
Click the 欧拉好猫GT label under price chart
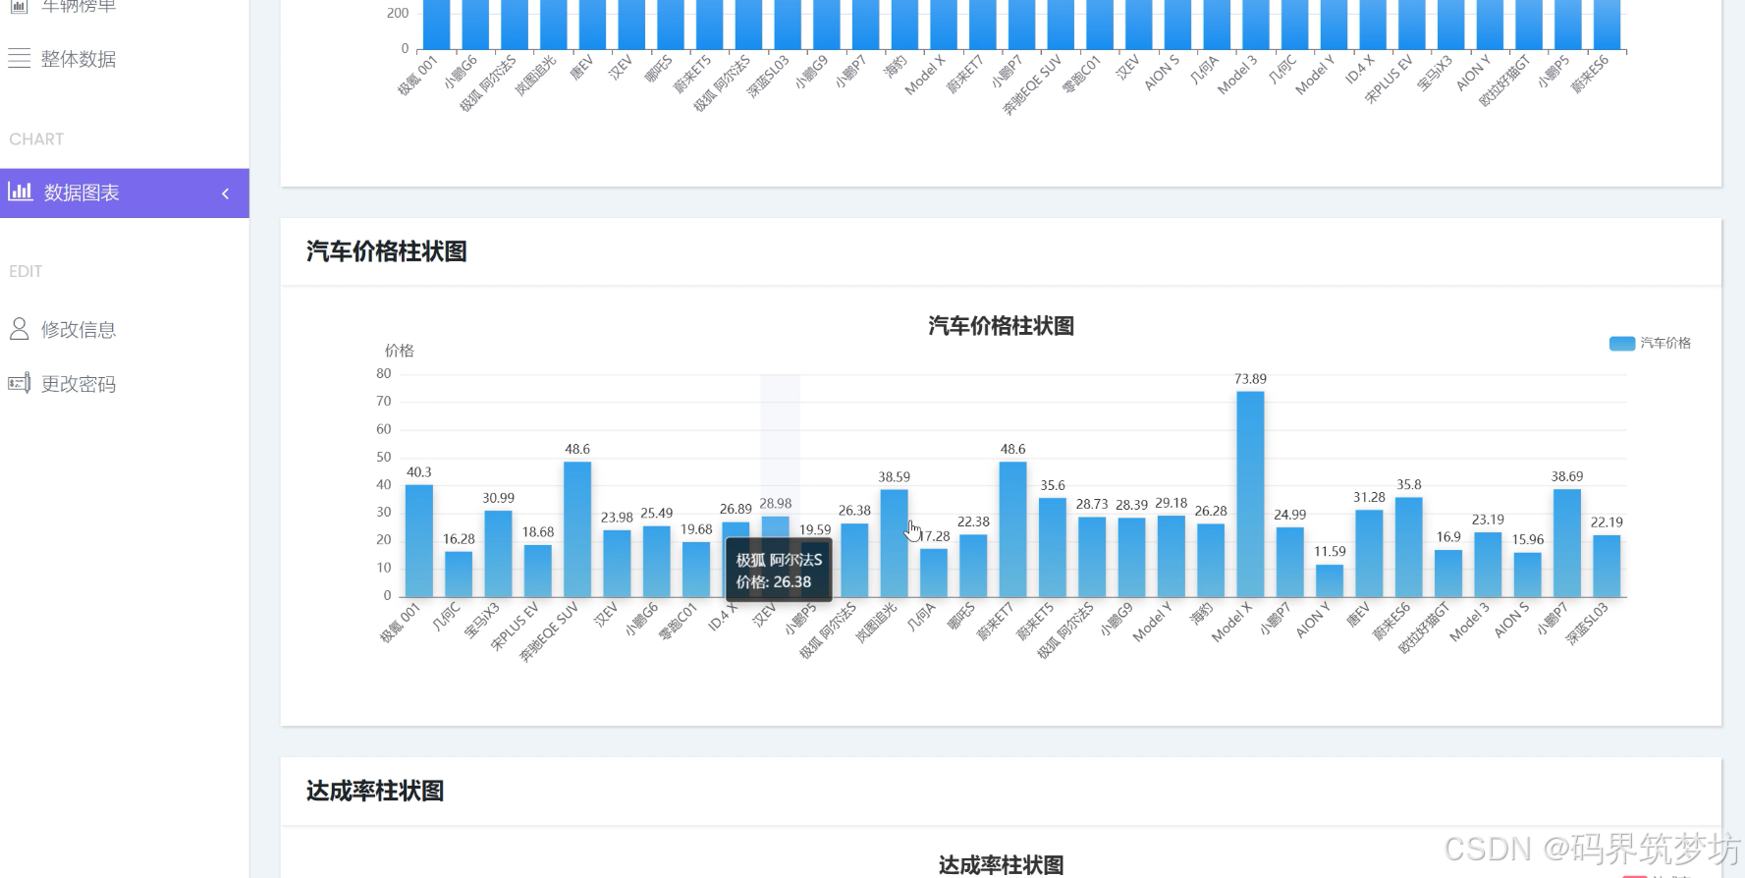click(x=1424, y=629)
